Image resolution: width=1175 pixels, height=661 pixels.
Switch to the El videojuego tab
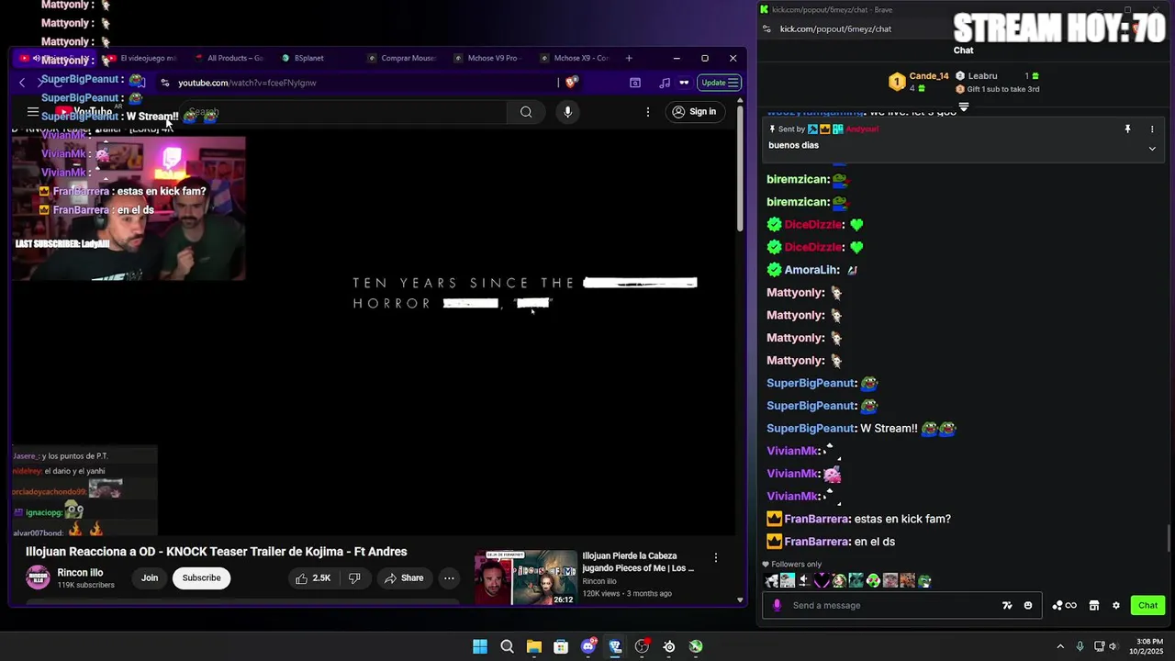pos(142,58)
